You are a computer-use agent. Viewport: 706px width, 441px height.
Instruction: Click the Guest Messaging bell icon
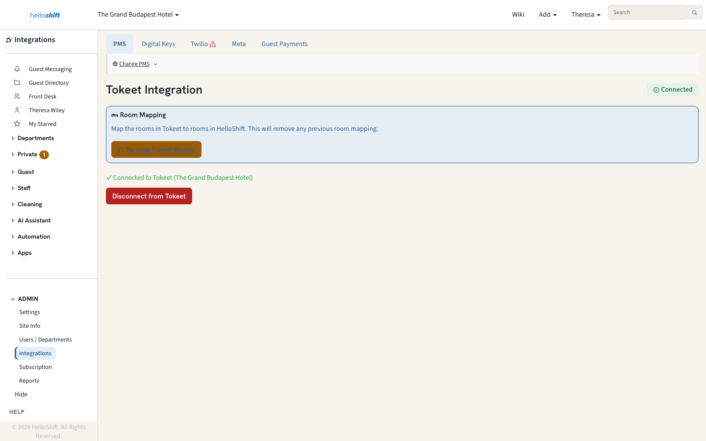[17, 69]
